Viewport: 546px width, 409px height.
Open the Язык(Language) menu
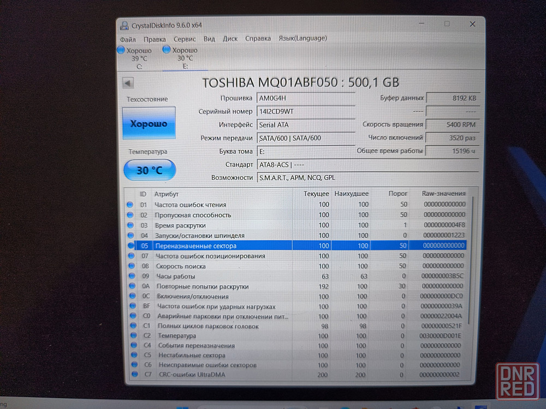tap(302, 39)
